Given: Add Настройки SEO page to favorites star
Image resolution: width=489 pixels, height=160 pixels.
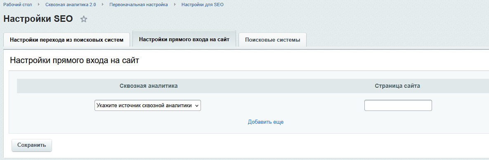Looking at the screenshot, I should [x=84, y=19].
